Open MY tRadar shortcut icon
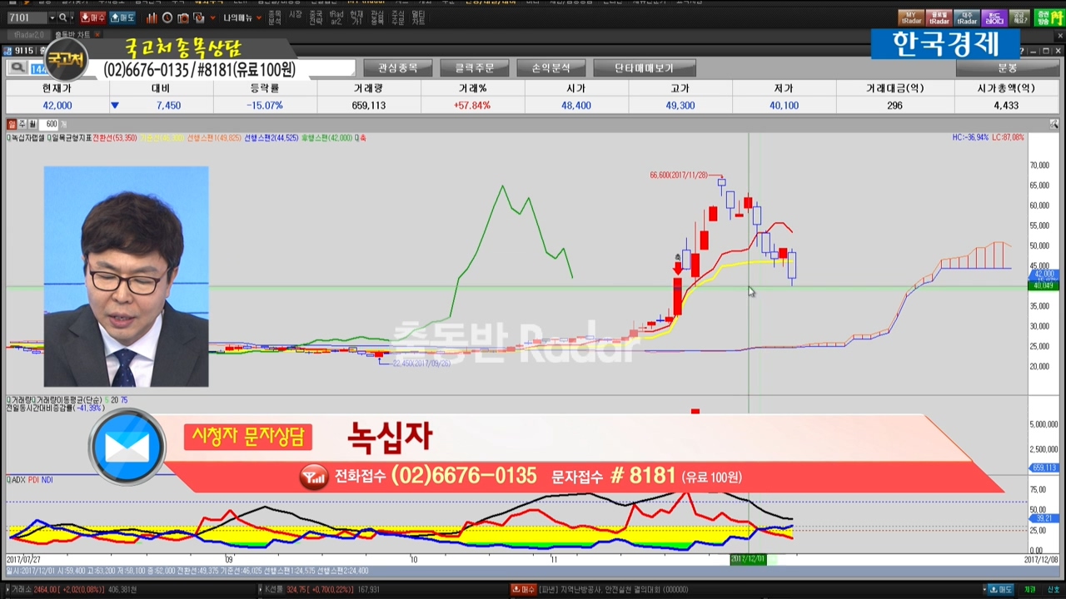Image resolution: width=1066 pixels, height=599 pixels. pos(909,17)
